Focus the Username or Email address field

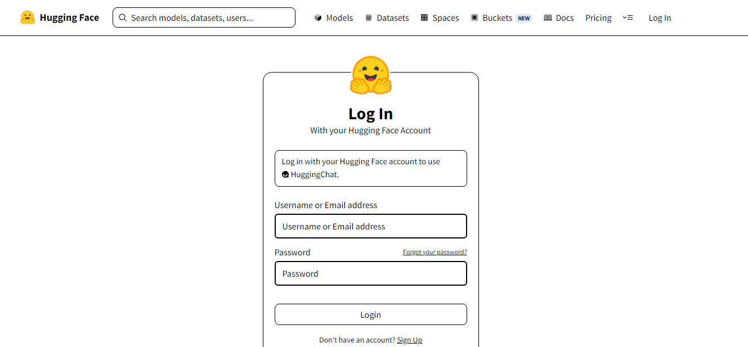371,226
